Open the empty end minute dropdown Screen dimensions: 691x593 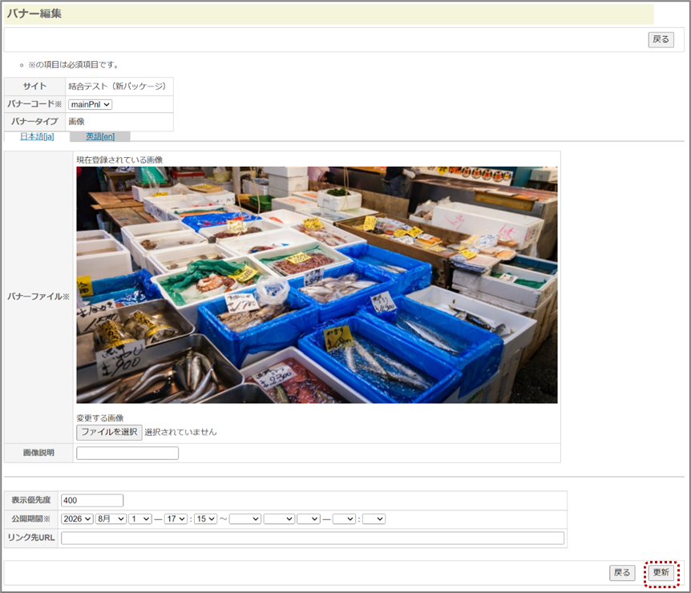(x=374, y=519)
